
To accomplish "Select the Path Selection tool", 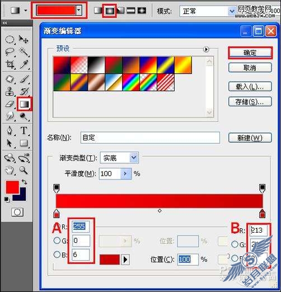I will pyautogui.click(x=10, y=143).
